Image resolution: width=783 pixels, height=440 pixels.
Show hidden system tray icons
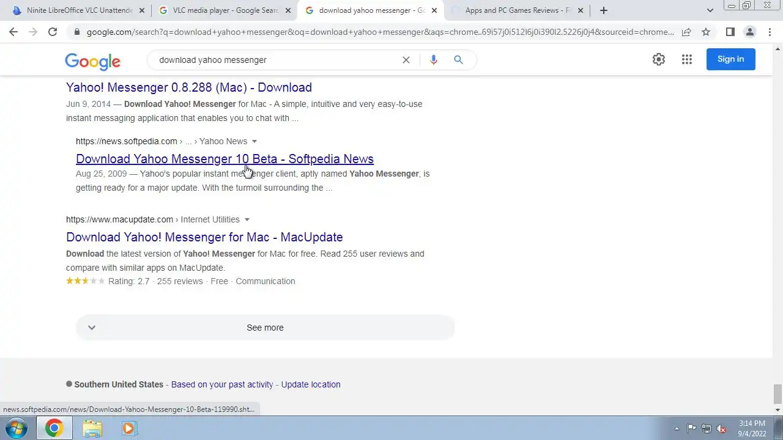[x=677, y=428]
